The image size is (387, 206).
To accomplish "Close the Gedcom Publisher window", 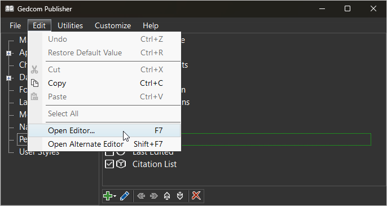I will (373, 8).
